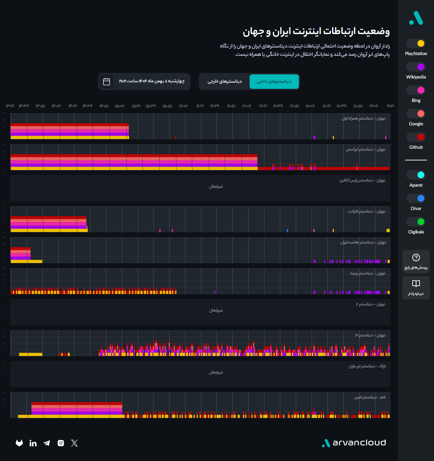Toggle the Aparat filter switch
The height and width of the screenshot is (461, 434).
[x=416, y=175]
